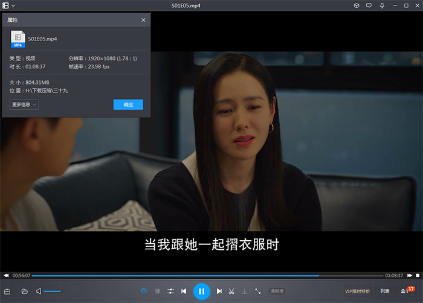423x303 pixels.
Task: Open the 清晰度 quality selector
Action: pos(277,291)
